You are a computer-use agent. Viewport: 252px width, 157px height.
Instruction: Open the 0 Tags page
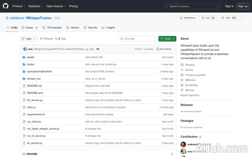(x=60, y=39)
